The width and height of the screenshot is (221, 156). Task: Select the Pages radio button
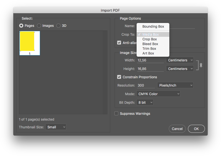21,25
